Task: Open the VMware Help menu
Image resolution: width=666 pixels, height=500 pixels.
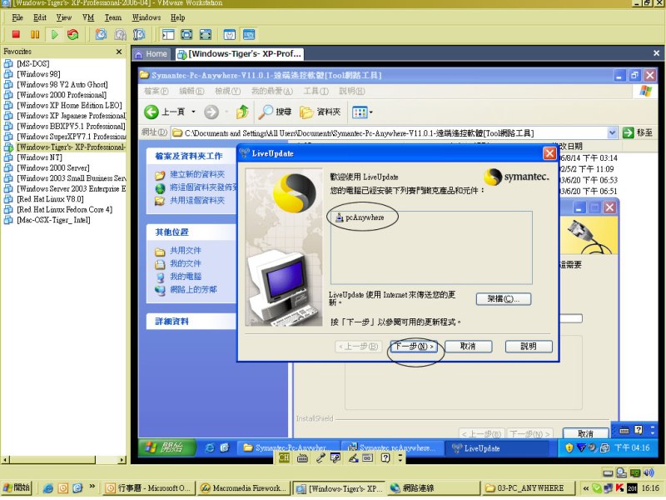Action: 177,17
